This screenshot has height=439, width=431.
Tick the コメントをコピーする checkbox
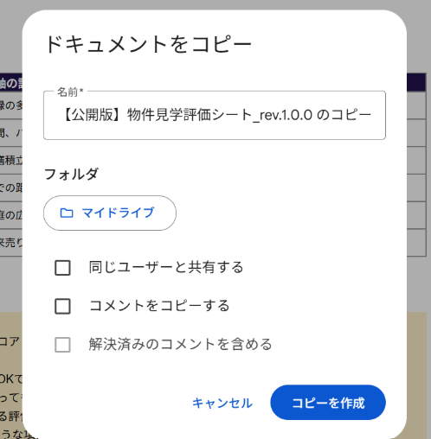tap(62, 306)
